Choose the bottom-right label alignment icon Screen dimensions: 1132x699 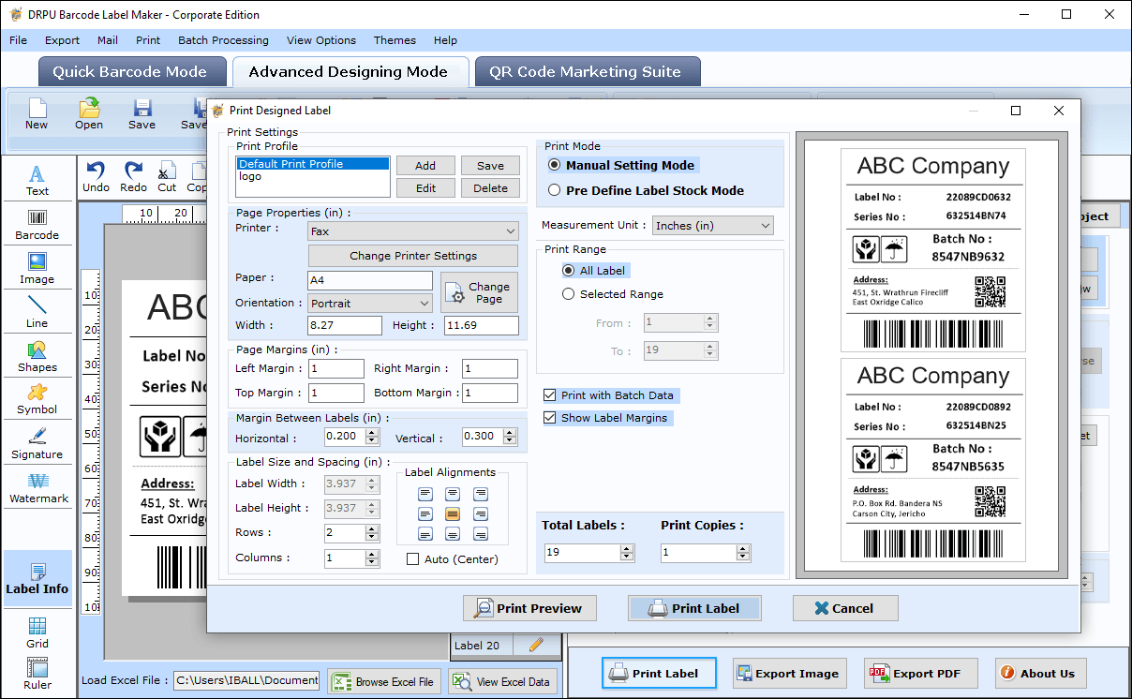tap(481, 534)
